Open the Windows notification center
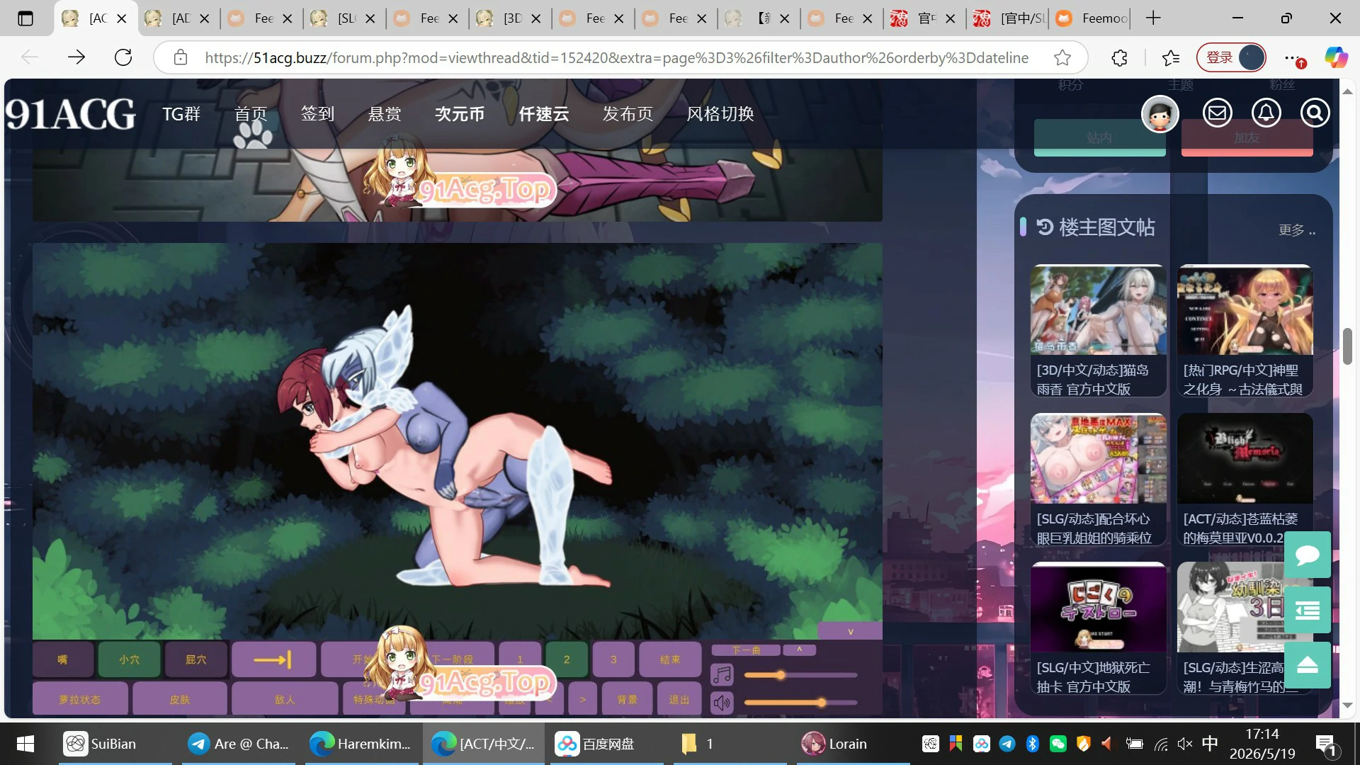The height and width of the screenshot is (765, 1360). 1325,744
